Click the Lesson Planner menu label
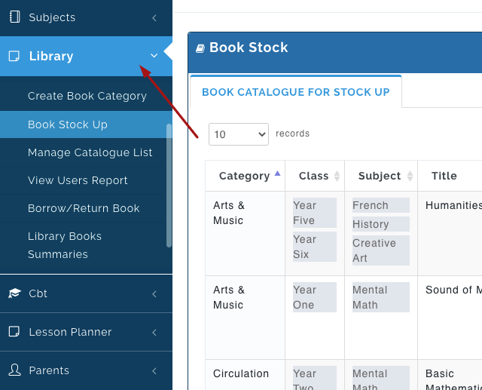The width and height of the screenshot is (482, 390). tap(70, 332)
